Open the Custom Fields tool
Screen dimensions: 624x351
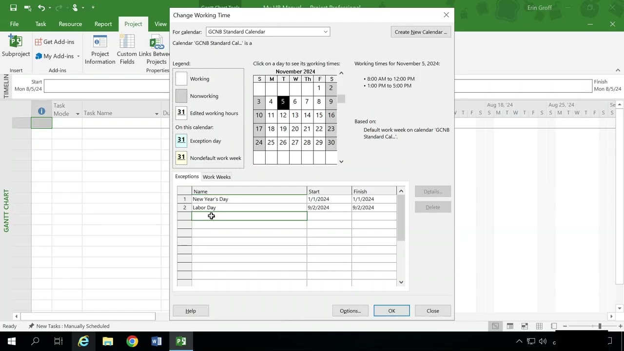pos(127,50)
